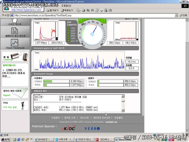This screenshot has height=142, width=189.
Task: Click the Go button beside address bar
Action: 183,15
